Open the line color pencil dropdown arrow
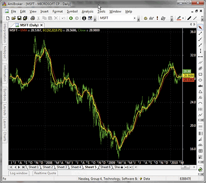The image size is (206, 183). tap(183, 18)
